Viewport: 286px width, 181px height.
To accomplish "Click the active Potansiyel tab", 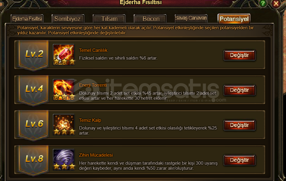I will (234, 18).
